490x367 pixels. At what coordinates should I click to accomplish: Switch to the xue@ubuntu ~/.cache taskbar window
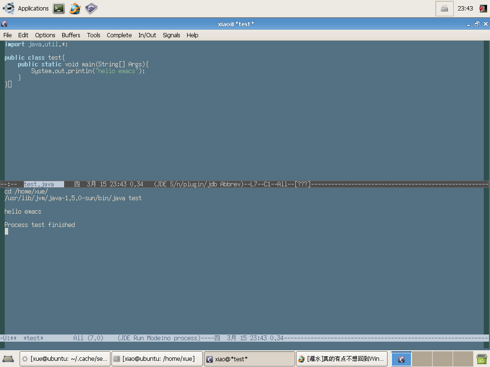click(x=65, y=359)
